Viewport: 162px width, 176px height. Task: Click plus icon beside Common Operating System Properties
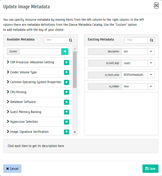[66, 82]
